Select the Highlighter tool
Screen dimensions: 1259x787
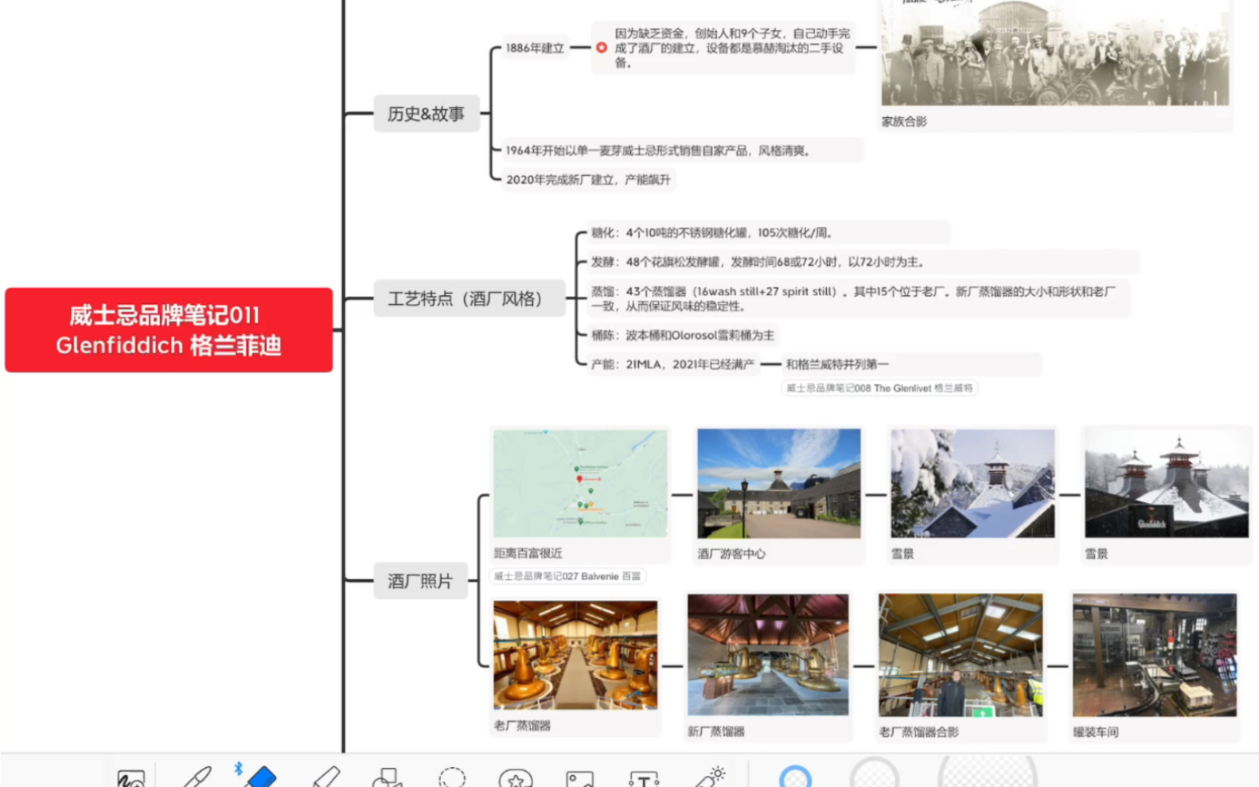325,776
